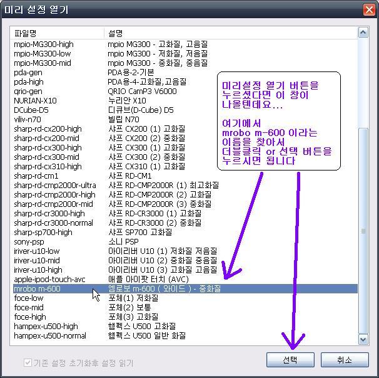Select the viliv-n70 preset row
This screenshot has height=378, width=379.
(185, 120)
